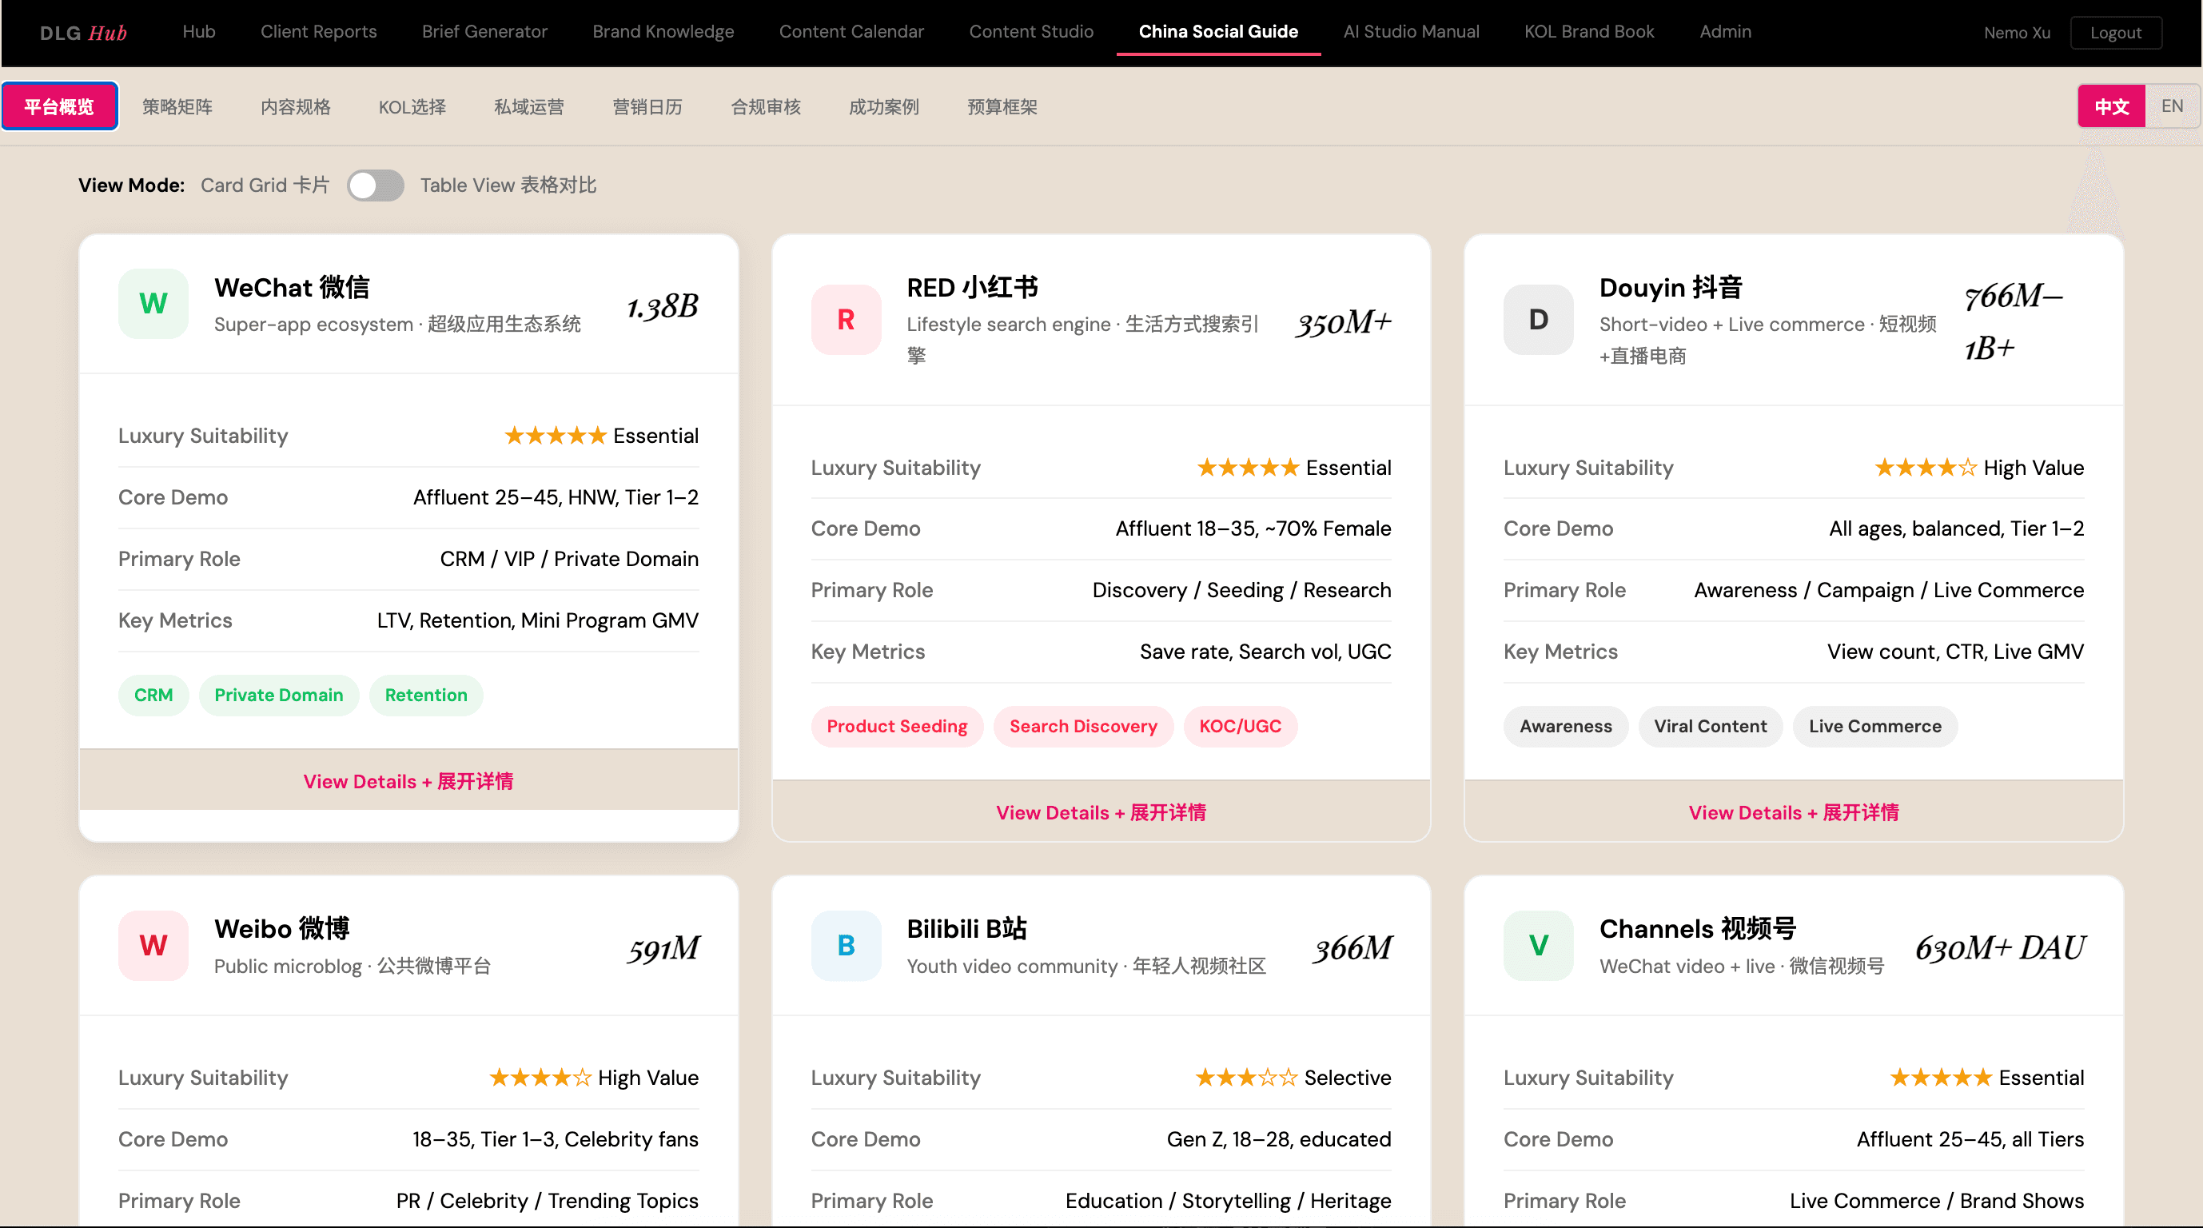The image size is (2203, 1228).
Task: Toggle view mode to Table View
Action: coord(376,185)
